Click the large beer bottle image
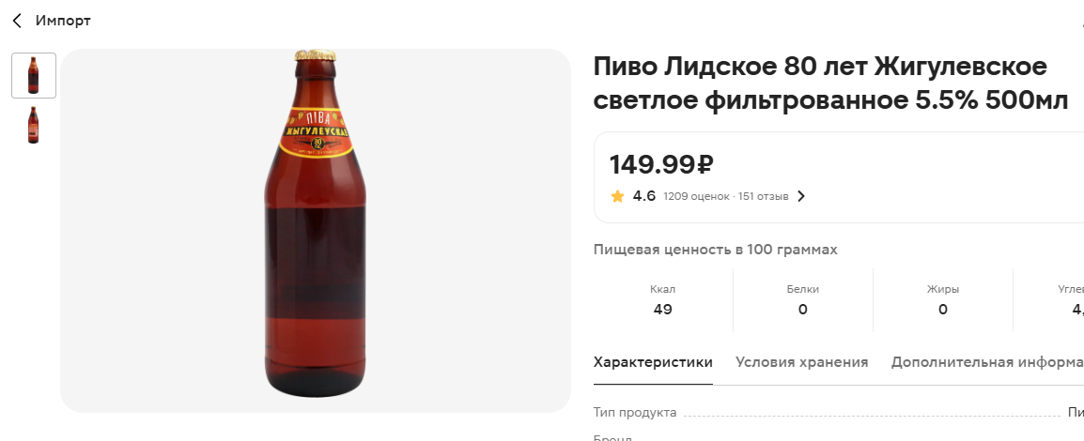 coord(315,230)
